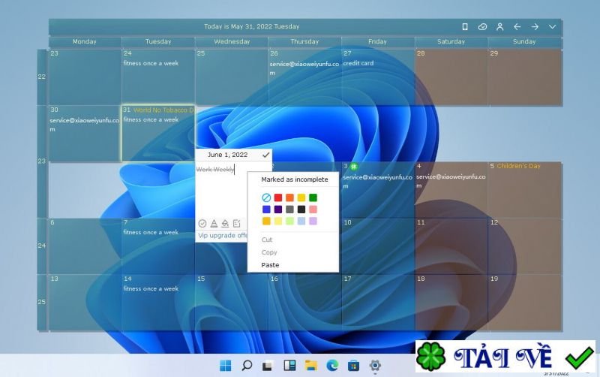The height and width of the screenshot is (377, 600).
Task: Go to previous month with left arrow
Action: point(517,26)
